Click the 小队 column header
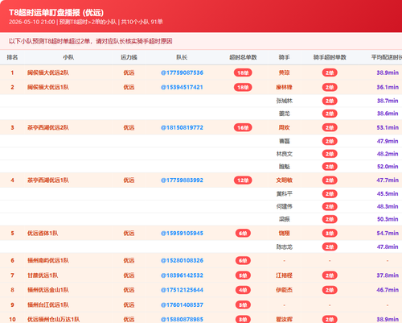This screenshot has height=323, width=402. (x=68, y=57)
